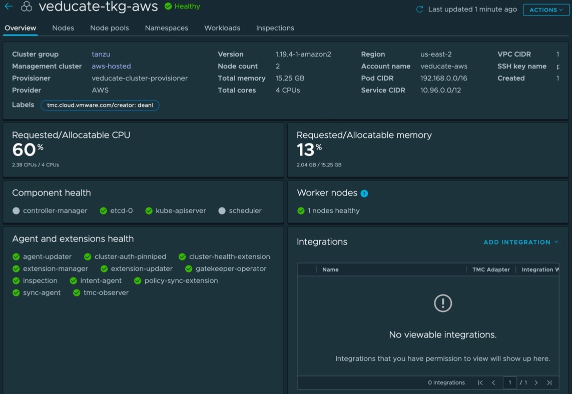Click the 60% CPU figure

pos(28,150)
